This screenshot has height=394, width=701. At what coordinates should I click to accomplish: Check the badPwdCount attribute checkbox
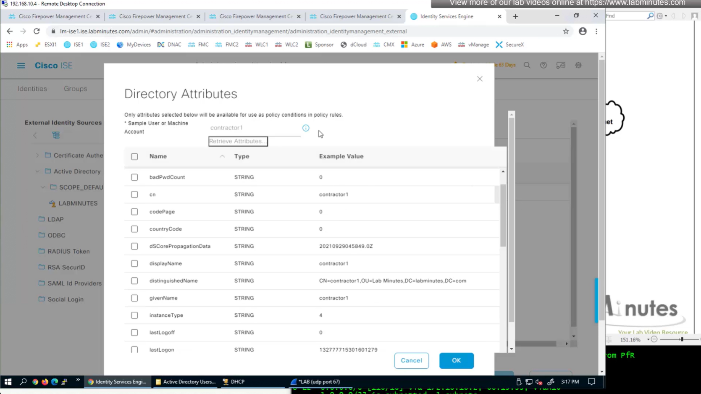(134, 177)
